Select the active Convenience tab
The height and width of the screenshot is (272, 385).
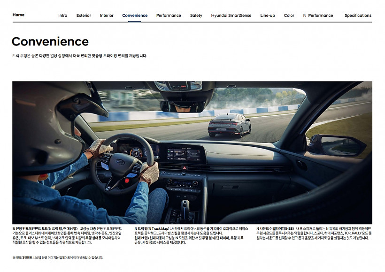click(135, 15)
